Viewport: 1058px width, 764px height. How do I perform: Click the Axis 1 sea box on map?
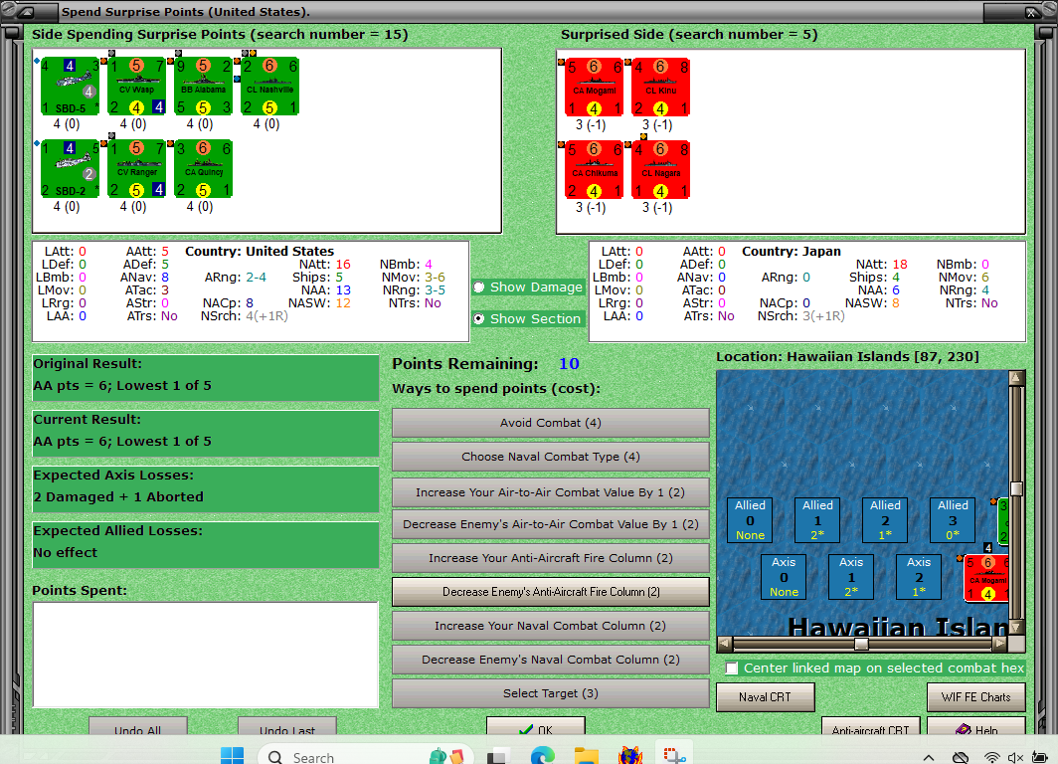851,577
